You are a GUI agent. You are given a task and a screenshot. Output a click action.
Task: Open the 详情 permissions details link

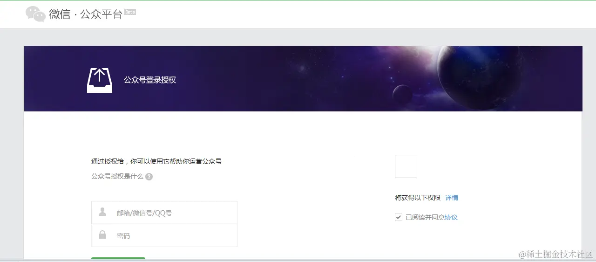(x=452, y=198)
